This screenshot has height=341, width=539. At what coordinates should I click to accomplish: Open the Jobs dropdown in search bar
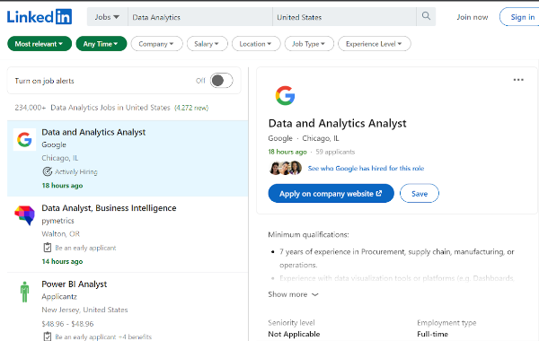click(x=107, y=17)
